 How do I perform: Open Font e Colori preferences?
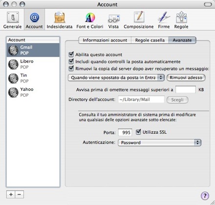click(x=90, y=20)
